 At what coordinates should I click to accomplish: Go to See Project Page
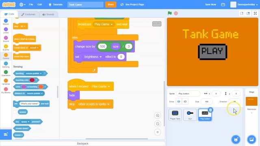[132, 4]
